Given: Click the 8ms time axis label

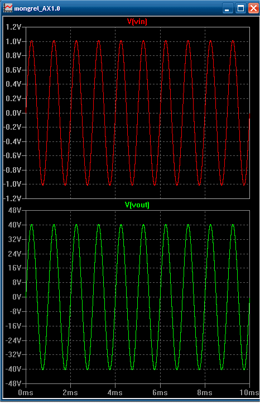Looking at the screenshot, I should (x=205, y=392).
